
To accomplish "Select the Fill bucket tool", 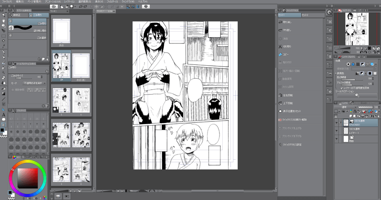I will pos(4,89).
